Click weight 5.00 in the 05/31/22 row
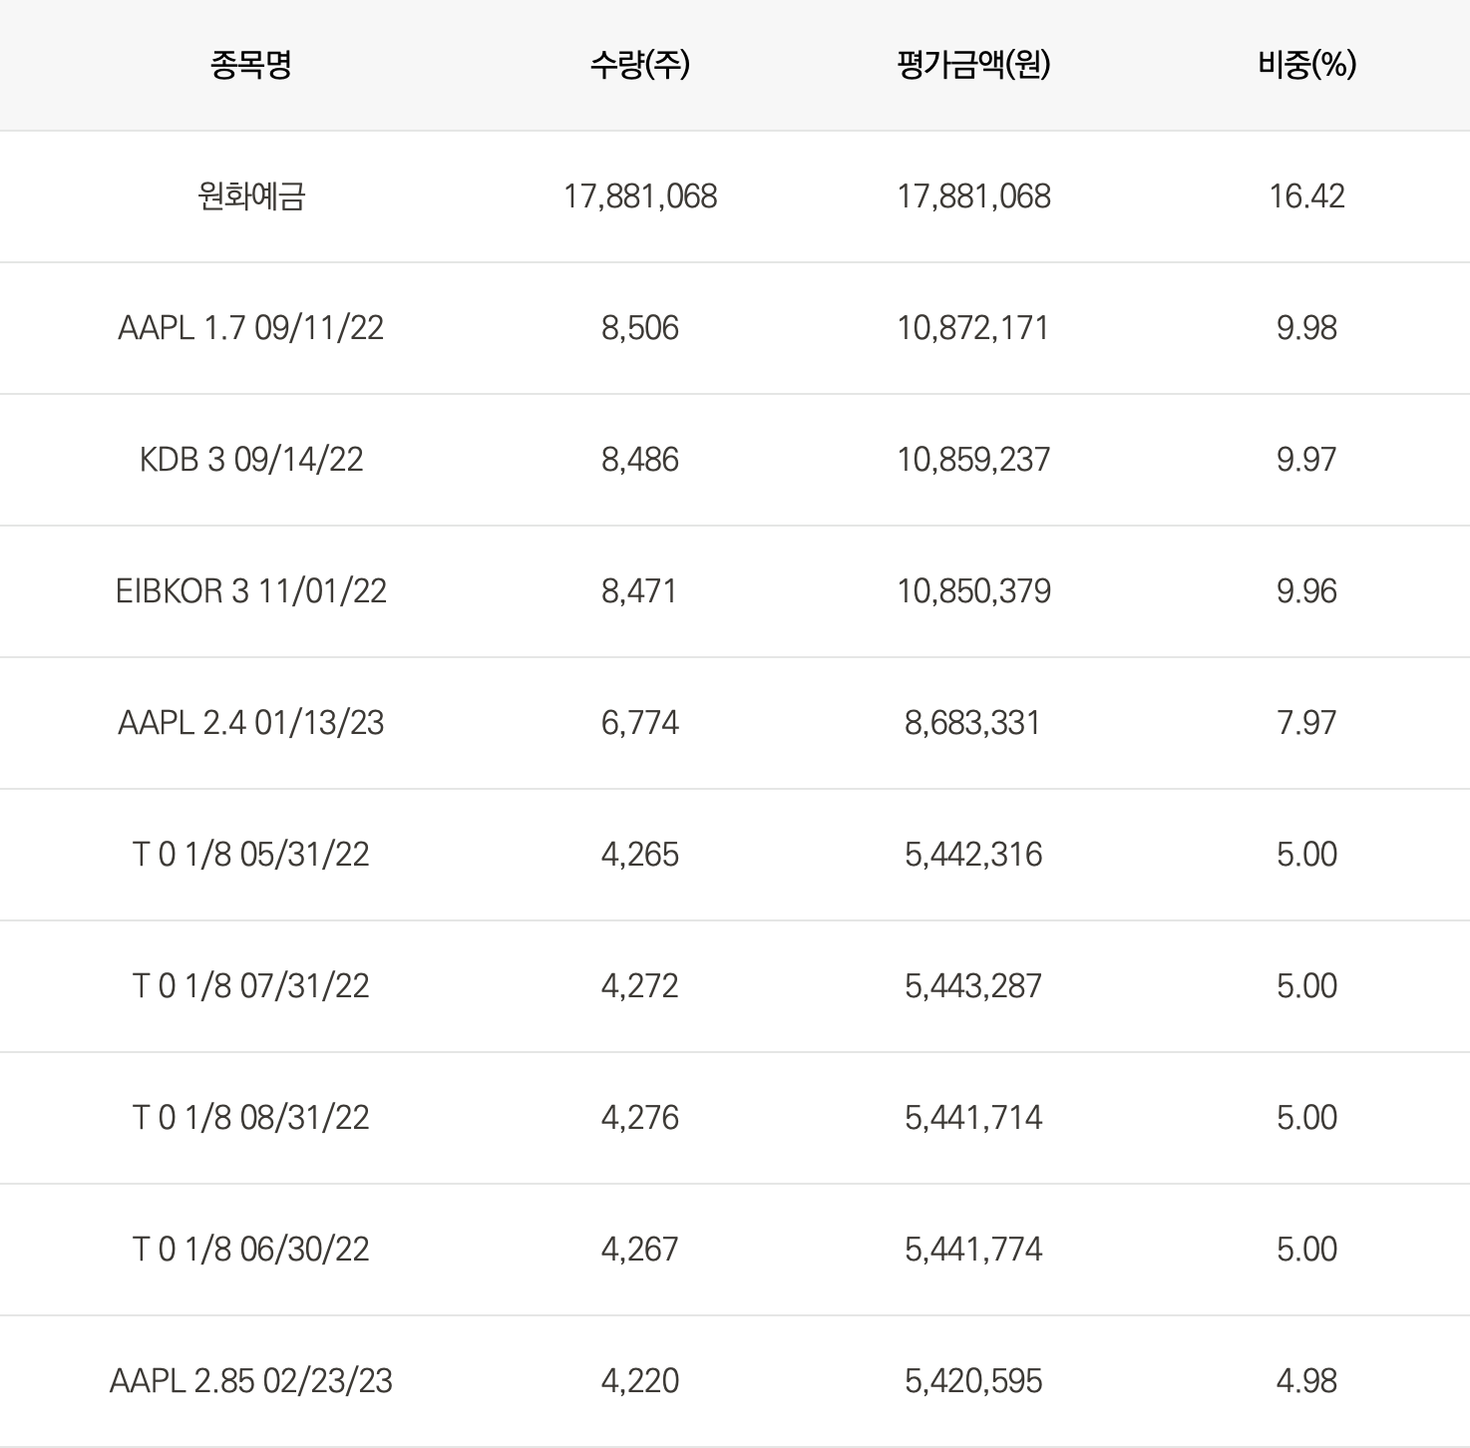The height and width of the screenshot is (1448, 1470). [1306, 855]
